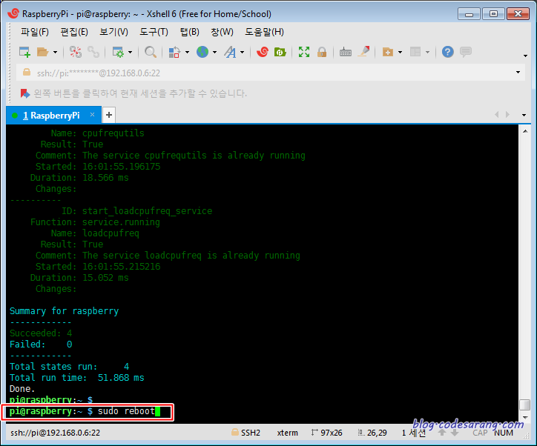Click the highlight marker icon

click(x=363, y=52)
